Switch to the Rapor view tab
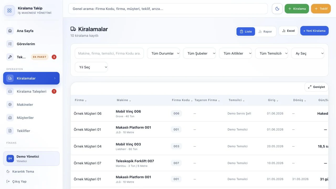This screenshot has width=336, height=189. tap(265, 31)
